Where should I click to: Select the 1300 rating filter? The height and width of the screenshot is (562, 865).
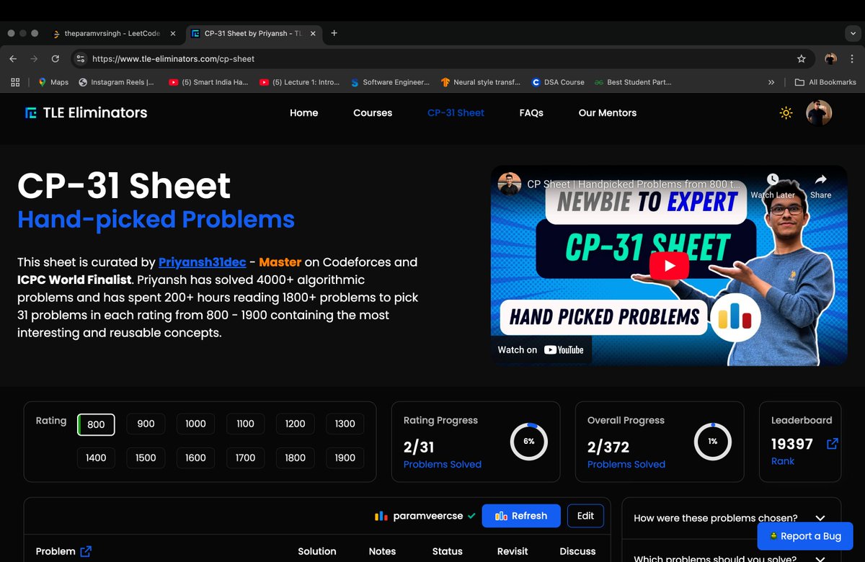pyautogui.click(x=345, y=424)
